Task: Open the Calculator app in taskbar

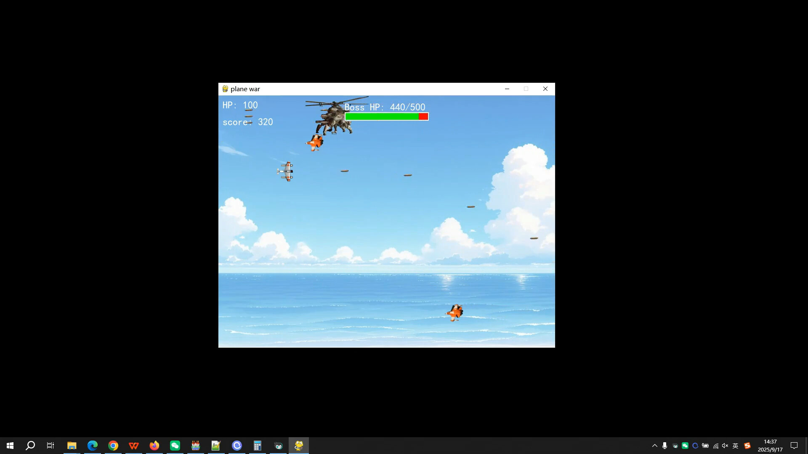Action: [x=258, y=446]
